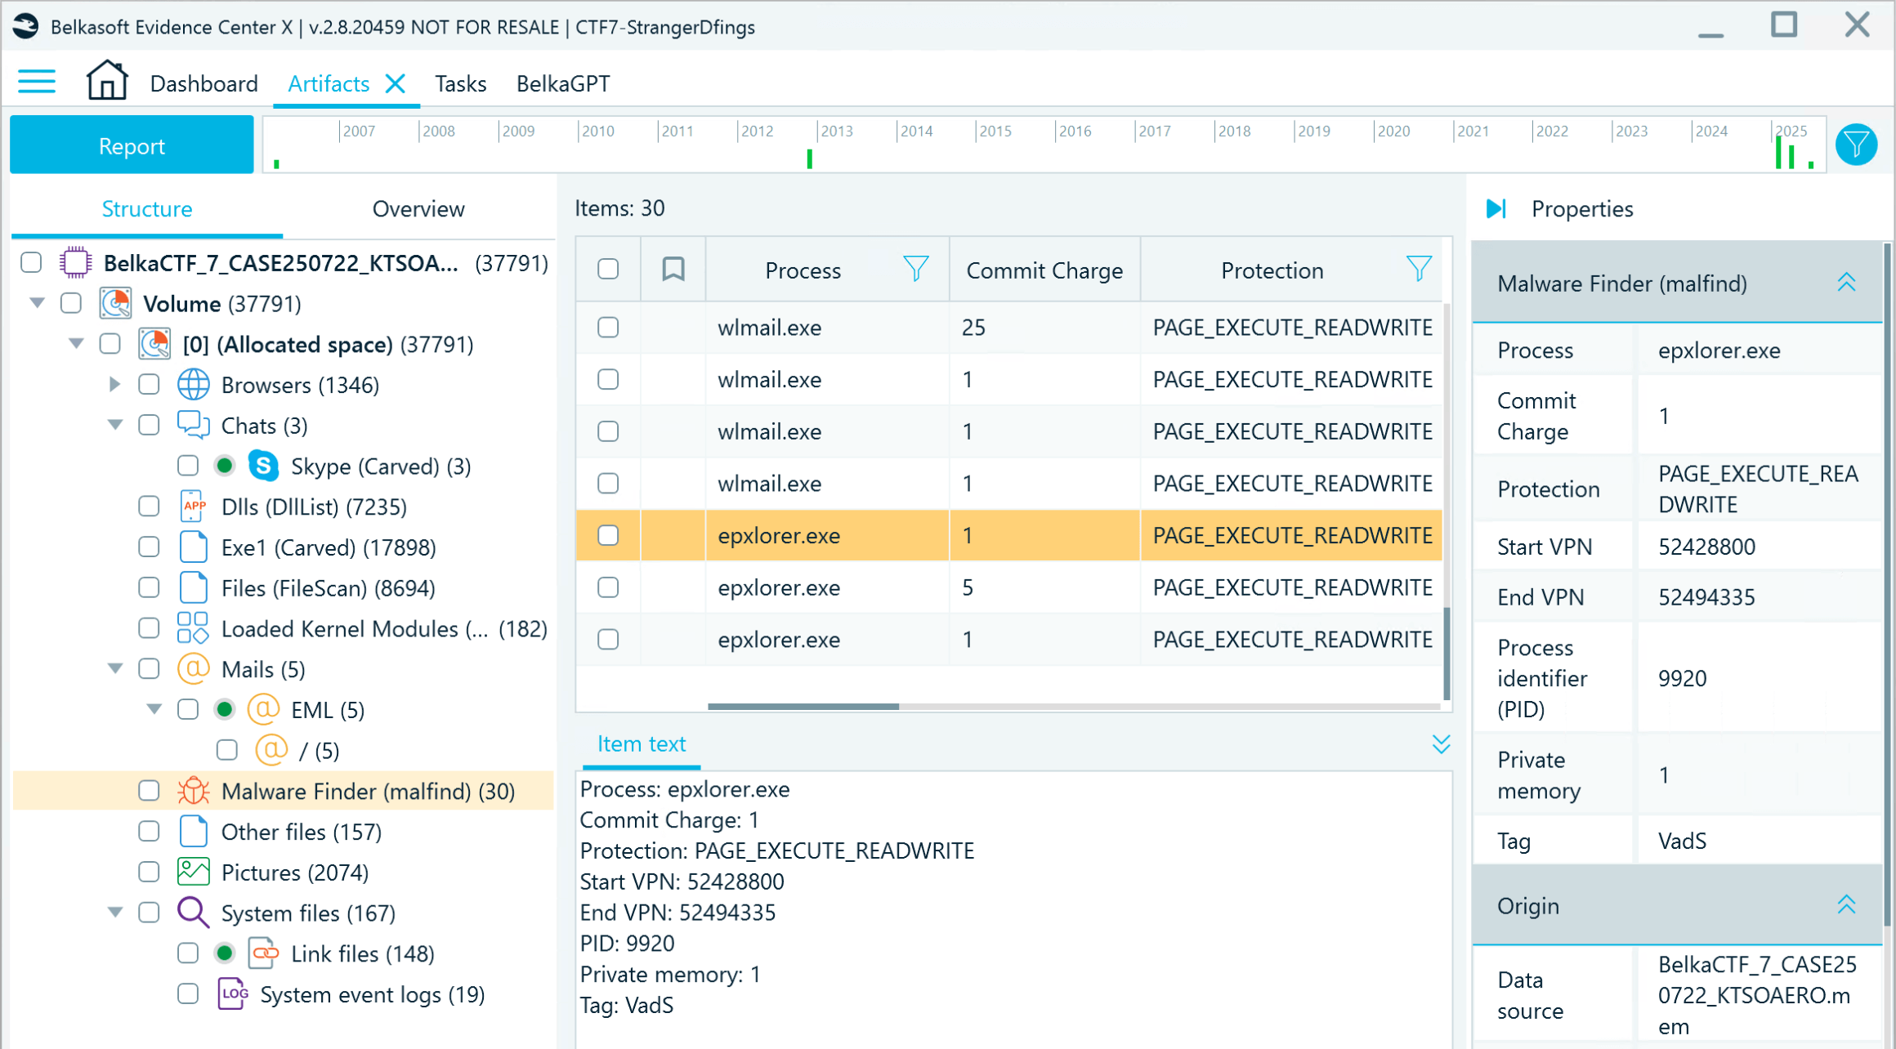Go to the Home icon
The image size is (1896, 1049).
tap(107, 81)
